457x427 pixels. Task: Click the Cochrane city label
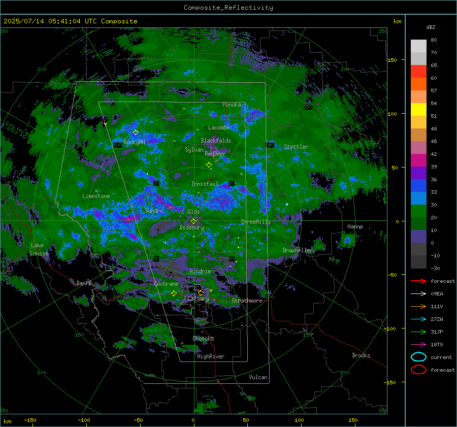click(166, 284)
